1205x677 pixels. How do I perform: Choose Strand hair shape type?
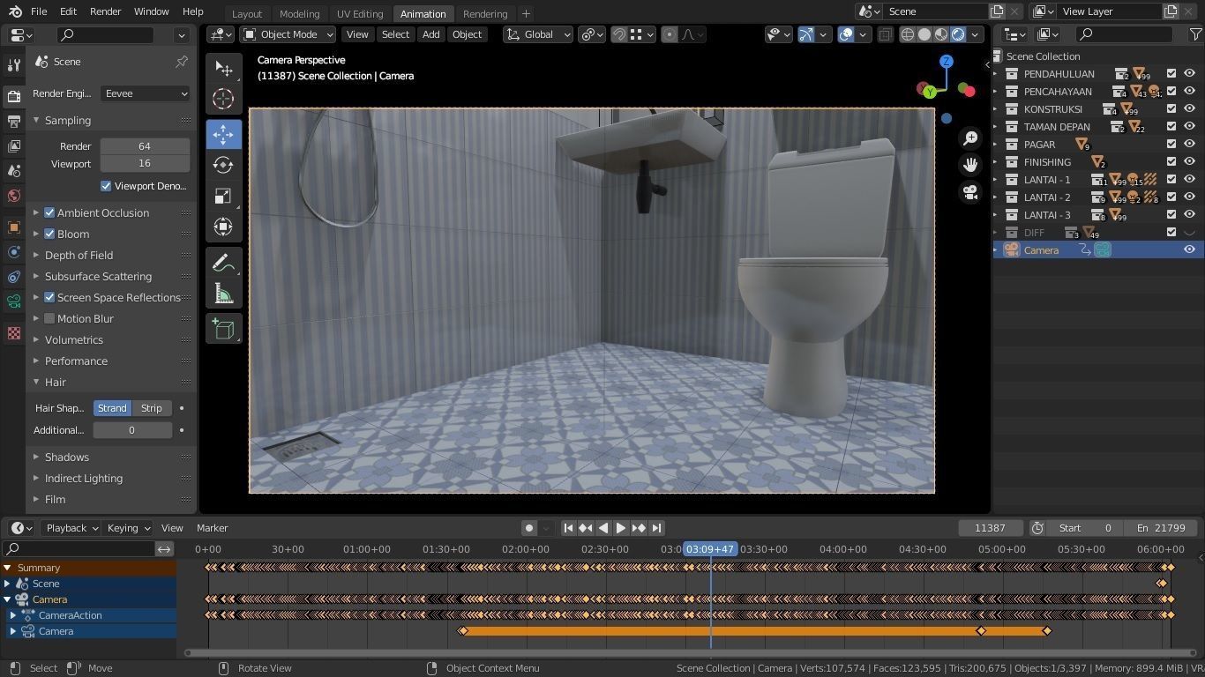(112, 408)
